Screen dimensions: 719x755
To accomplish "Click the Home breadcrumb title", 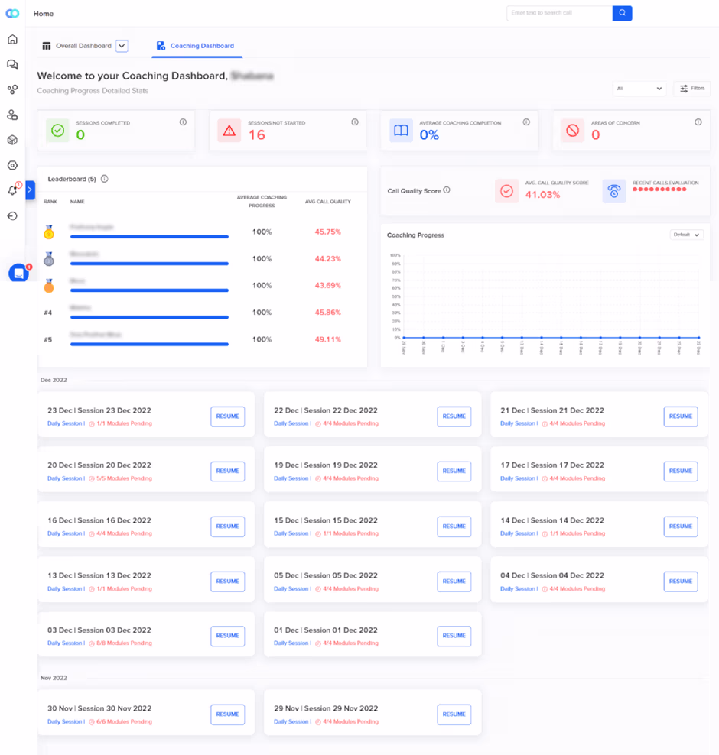I will coord(43,14).
